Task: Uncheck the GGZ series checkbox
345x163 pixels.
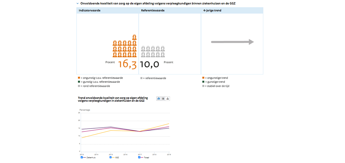Action: click(110, 157)
